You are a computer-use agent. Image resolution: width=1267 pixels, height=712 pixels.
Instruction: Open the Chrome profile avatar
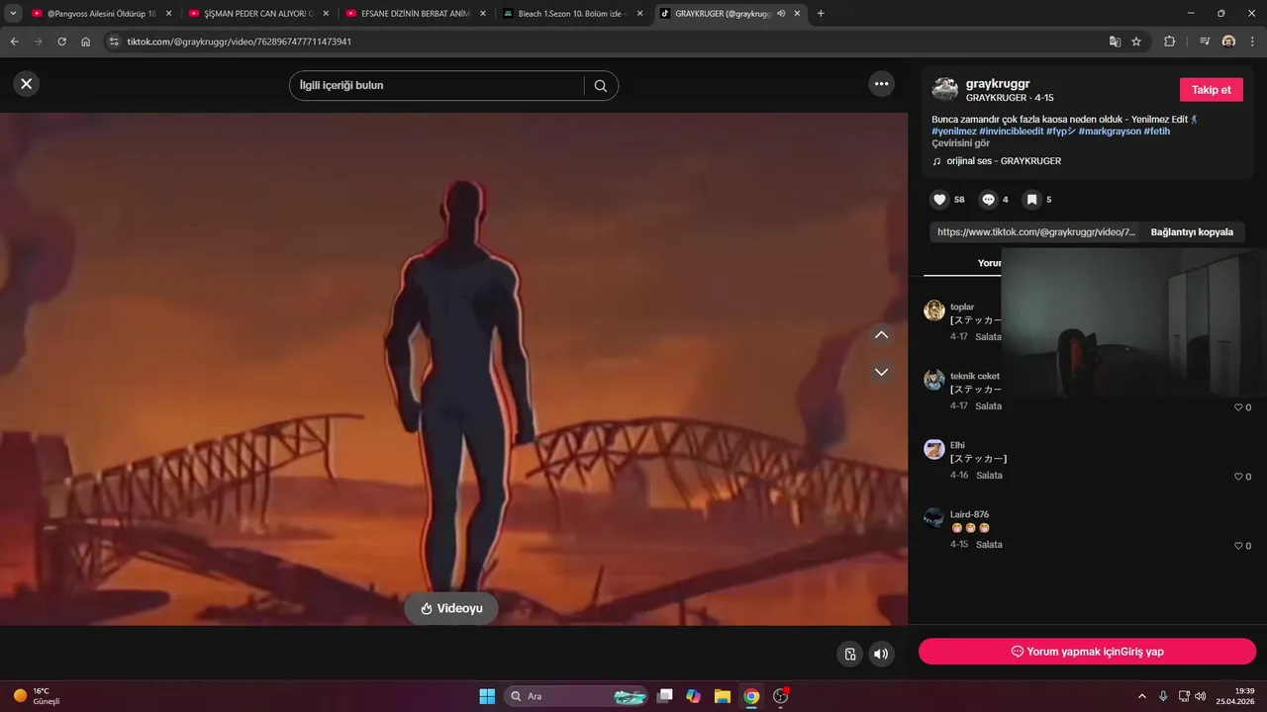point(1228,42)
